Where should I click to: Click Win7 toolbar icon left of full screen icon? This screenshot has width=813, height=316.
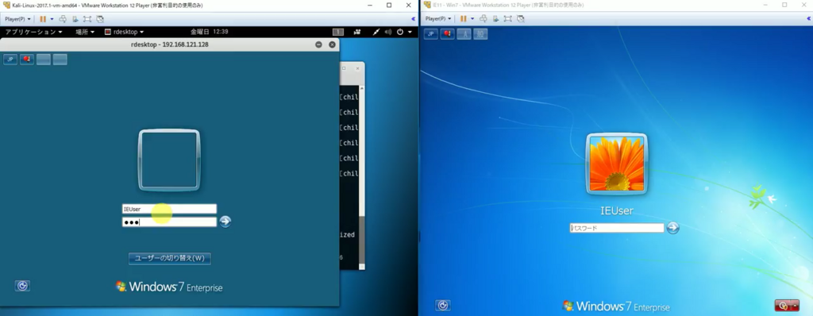coord(495,19)
